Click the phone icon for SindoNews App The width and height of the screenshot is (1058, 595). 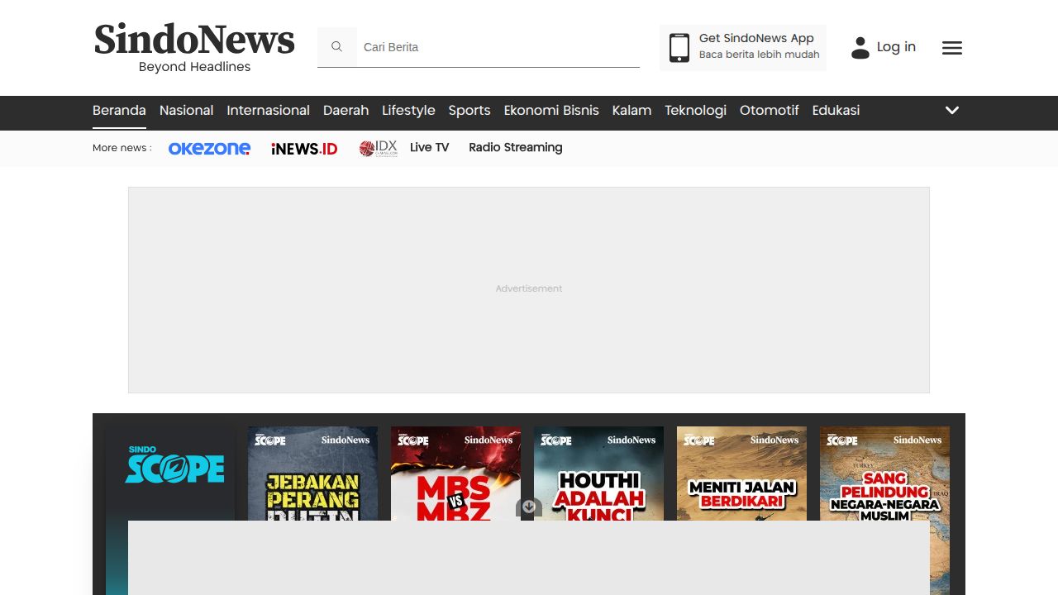(679, 48)
